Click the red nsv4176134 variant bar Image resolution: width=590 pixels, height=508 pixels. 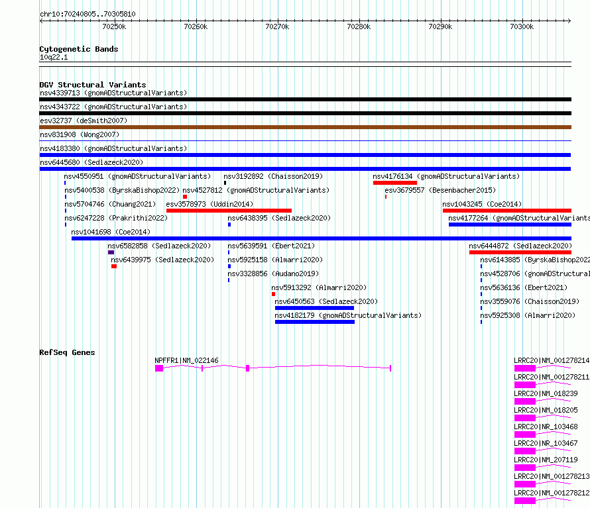394,183
